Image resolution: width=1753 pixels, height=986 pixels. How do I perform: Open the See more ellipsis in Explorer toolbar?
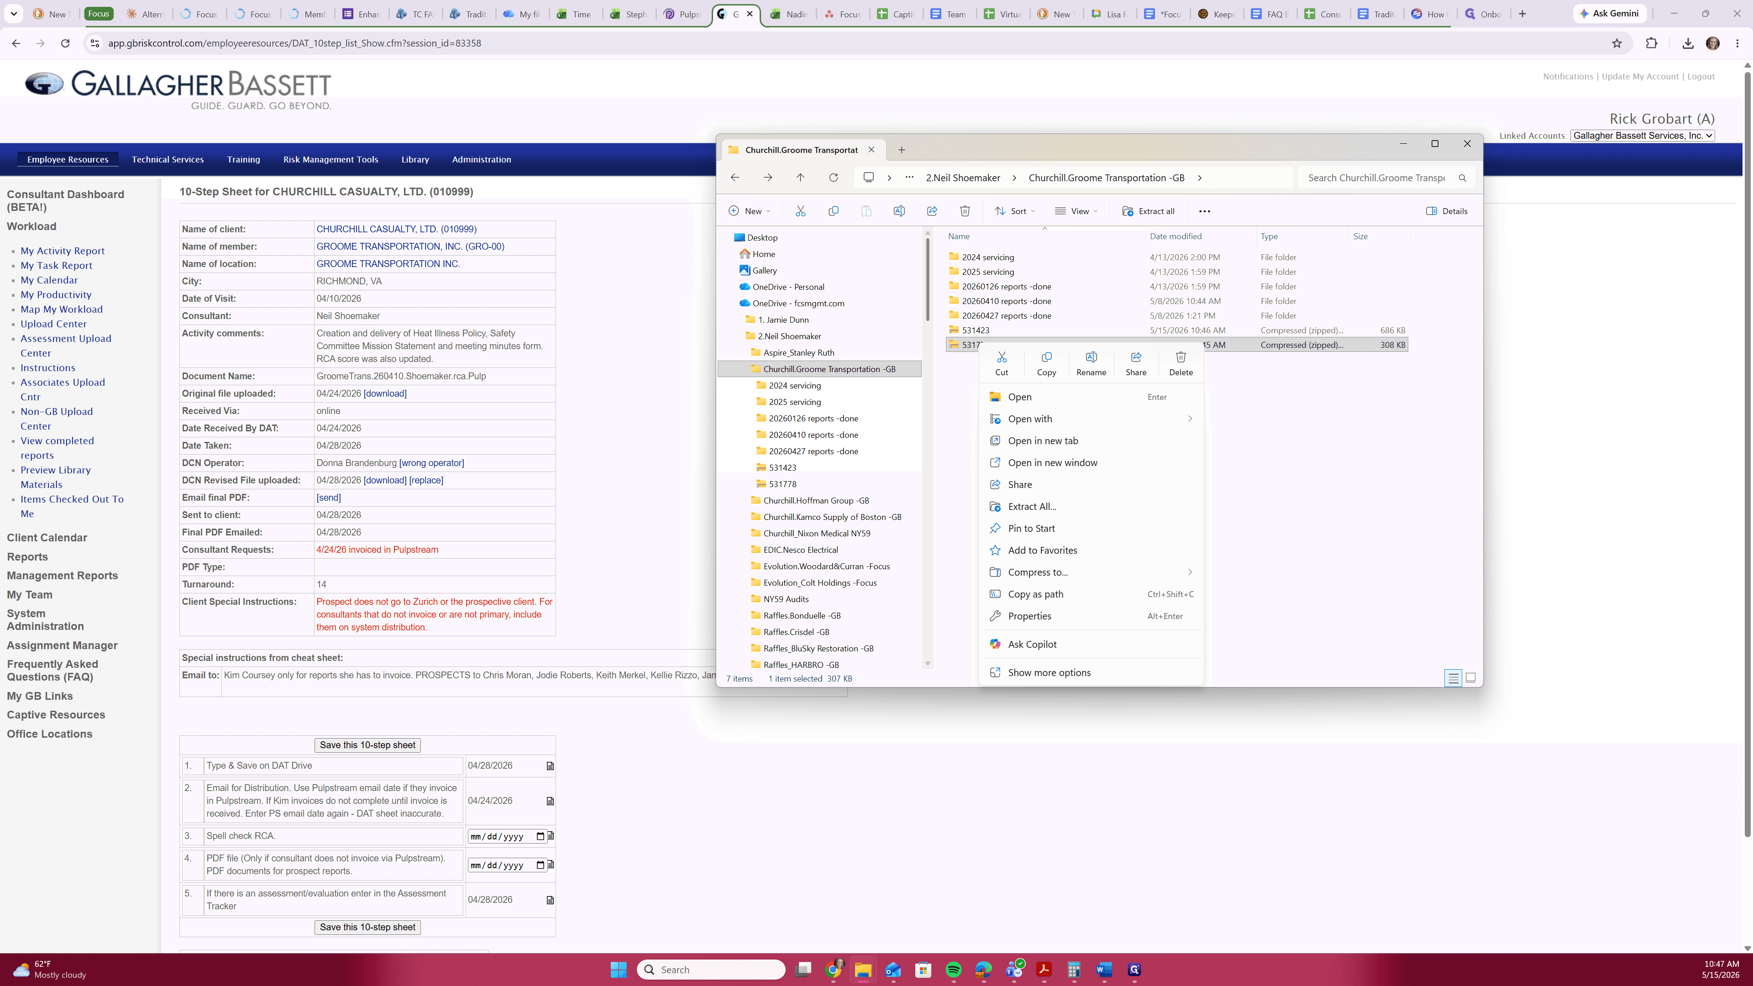tap(1205, 211)
